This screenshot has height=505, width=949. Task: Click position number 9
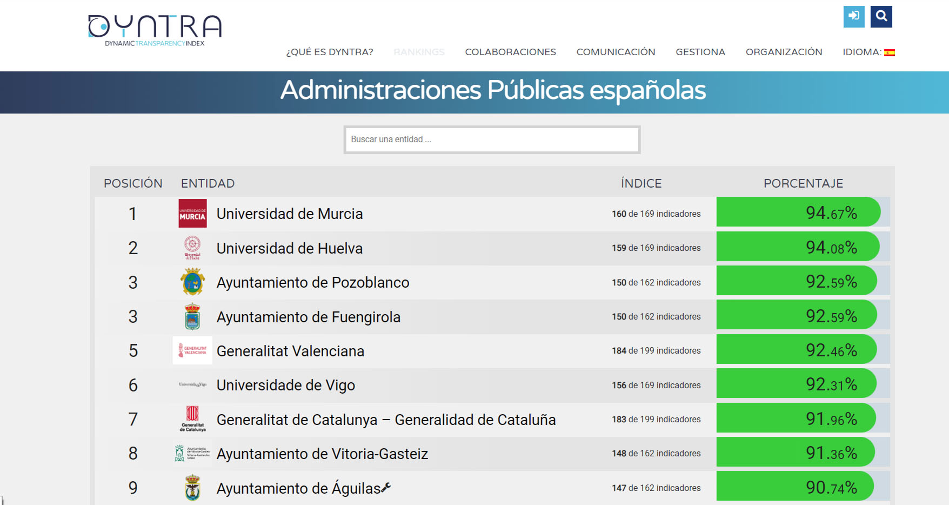pyautogui.click(x=133, y=488)
